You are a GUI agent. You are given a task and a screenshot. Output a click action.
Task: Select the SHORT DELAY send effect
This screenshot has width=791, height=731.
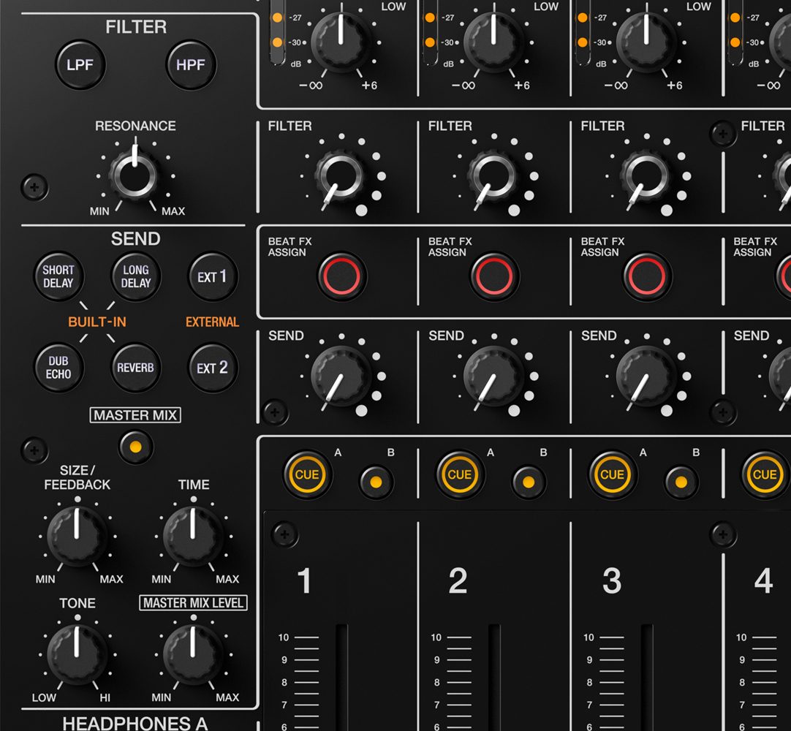click(x=58, y=277)
